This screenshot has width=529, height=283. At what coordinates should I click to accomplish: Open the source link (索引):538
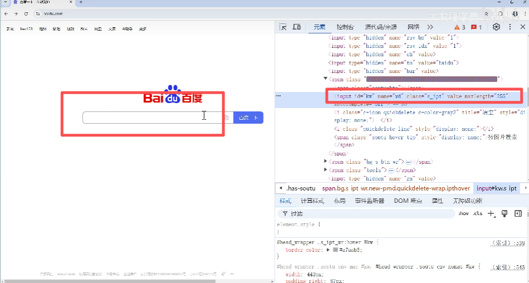(x=507, y=243)
